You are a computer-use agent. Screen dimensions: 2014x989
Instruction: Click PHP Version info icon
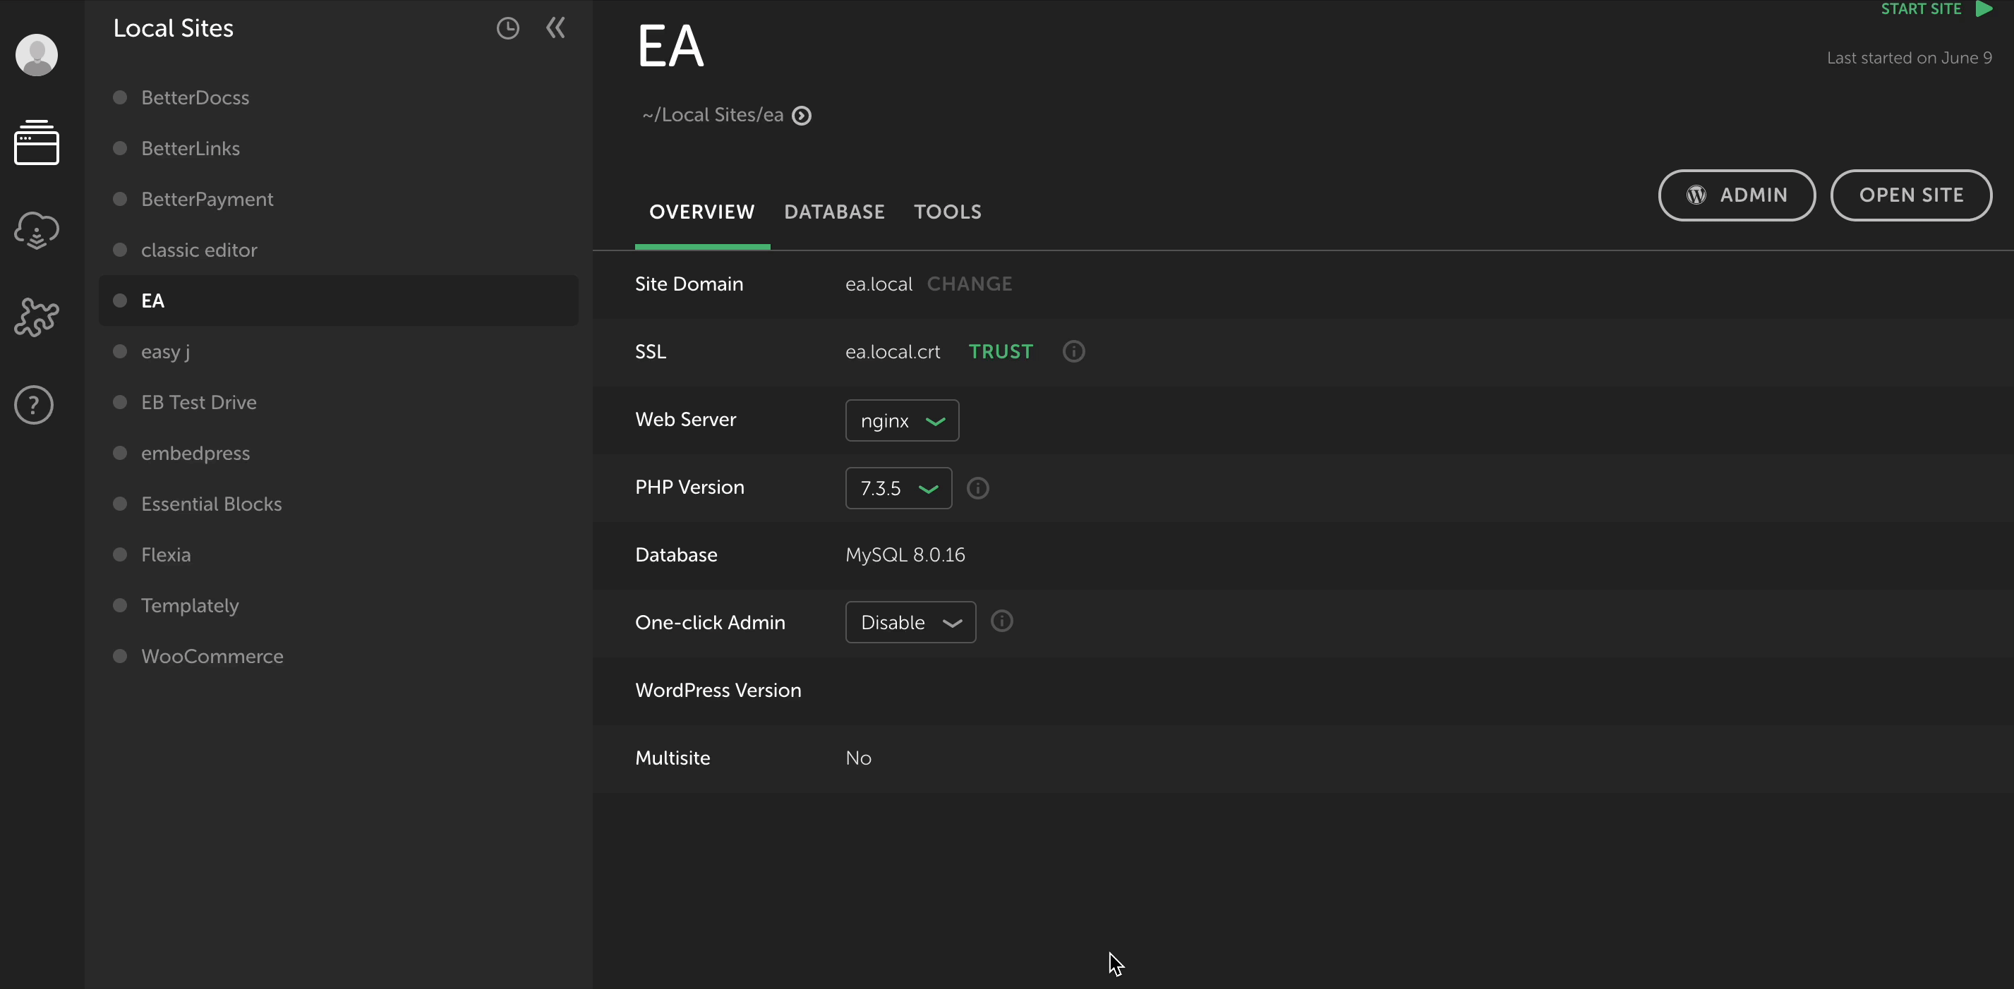click(x=977, y=488)
